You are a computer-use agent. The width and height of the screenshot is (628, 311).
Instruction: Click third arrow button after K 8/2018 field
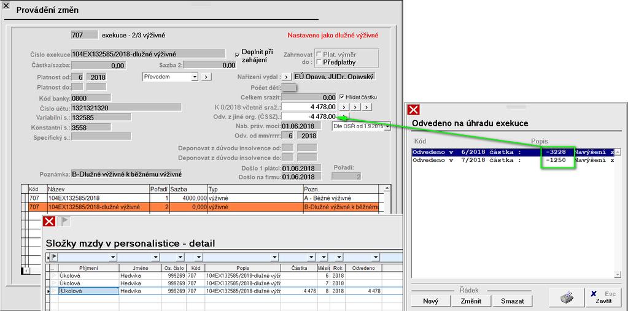click(x=367, y=107)
